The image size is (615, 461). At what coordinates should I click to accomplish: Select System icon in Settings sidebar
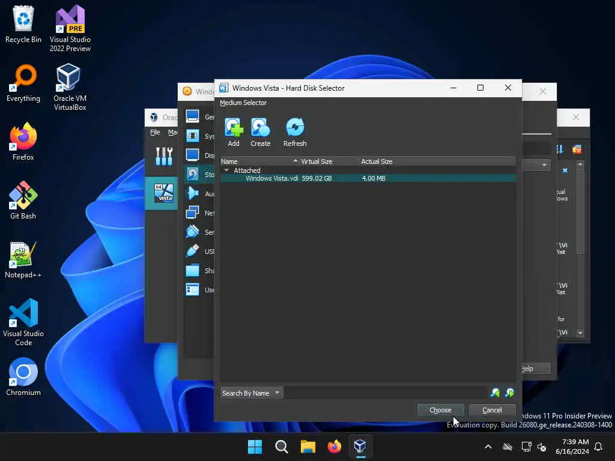tap(192, 136)
